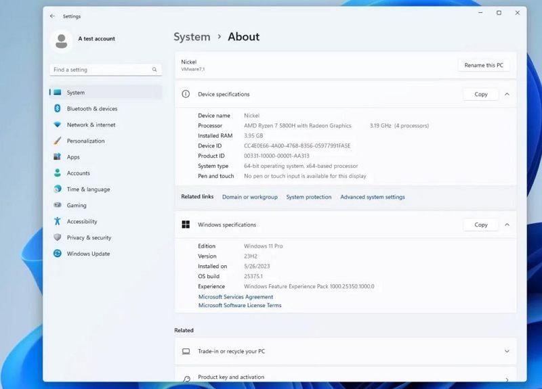Click the Personalization paintbrush icon
Screen dimensions: 542x389
(x=58, y=141)
